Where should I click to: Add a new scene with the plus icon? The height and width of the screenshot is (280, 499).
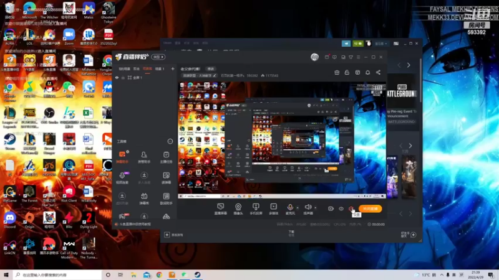[x=173, y=68]
